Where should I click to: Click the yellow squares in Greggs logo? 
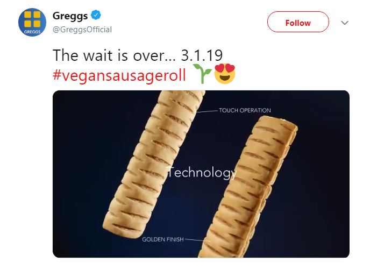tap(32, 19)
